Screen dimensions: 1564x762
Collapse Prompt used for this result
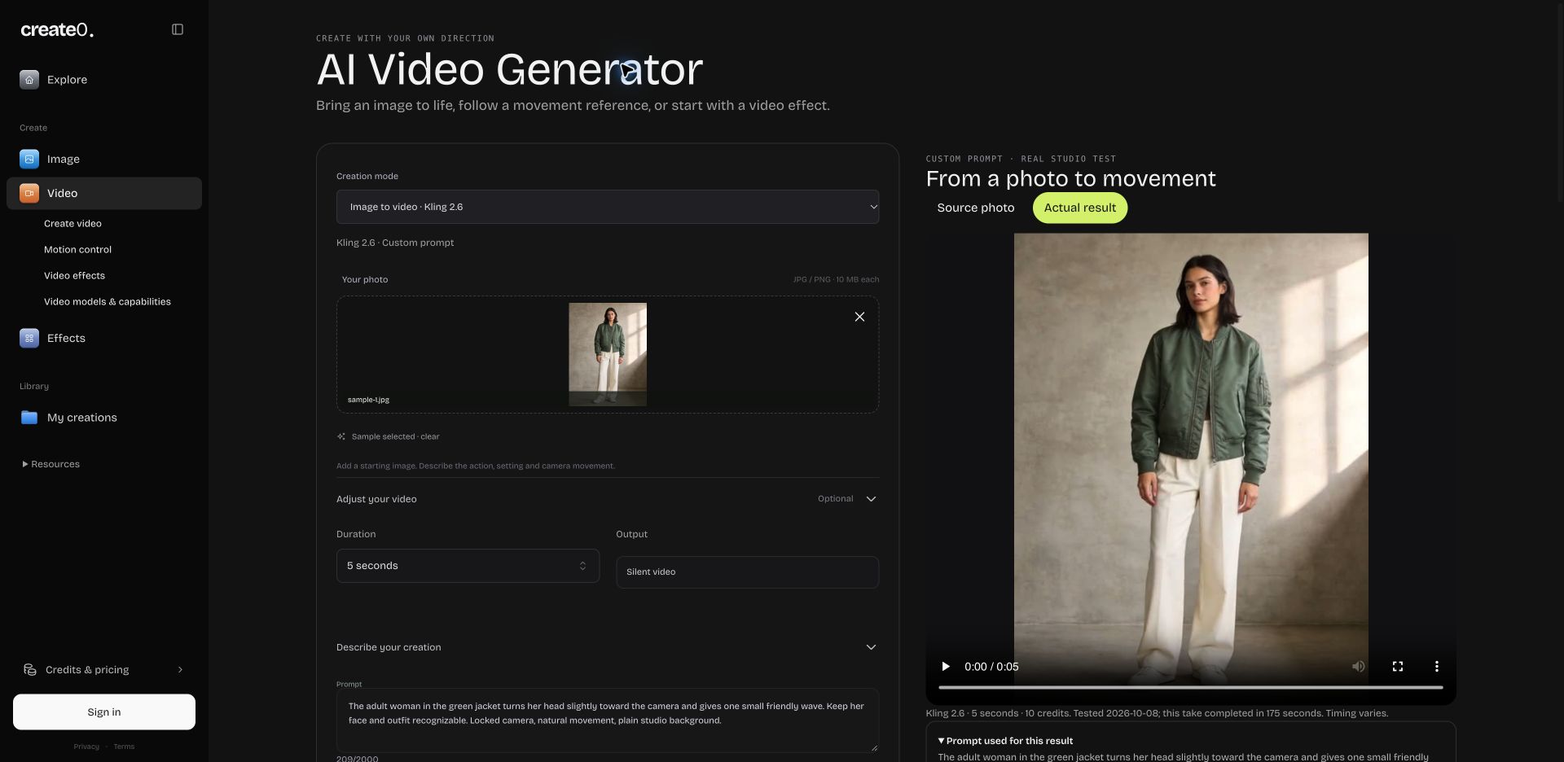[x=1005, y=741]
